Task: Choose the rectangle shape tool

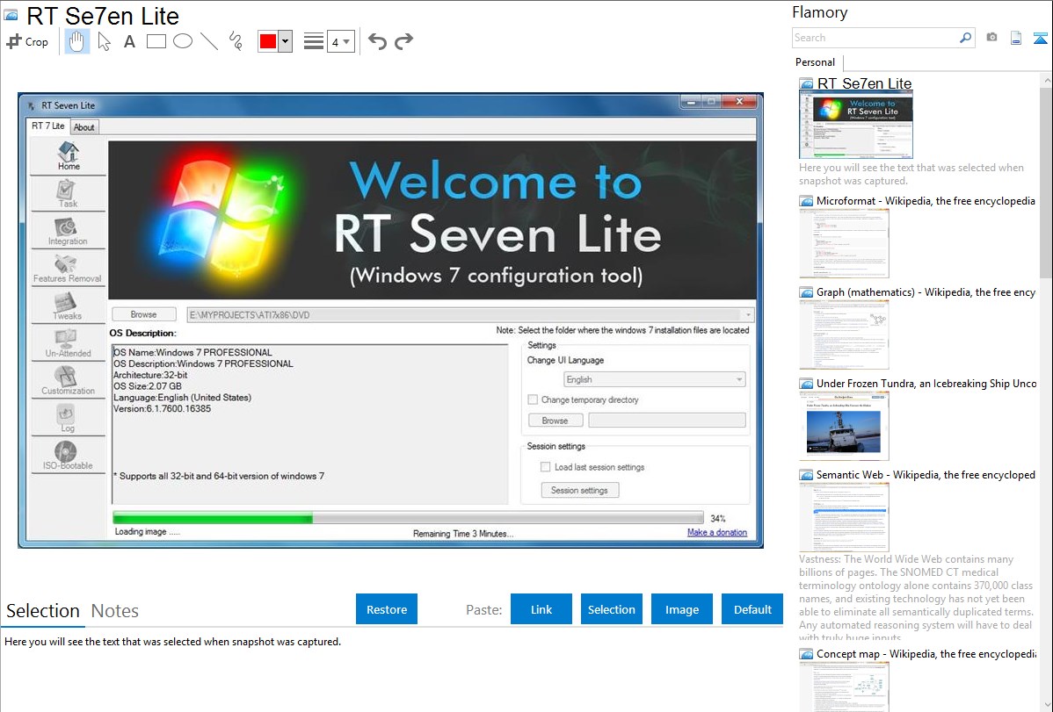Action: (x=156, y=41)
